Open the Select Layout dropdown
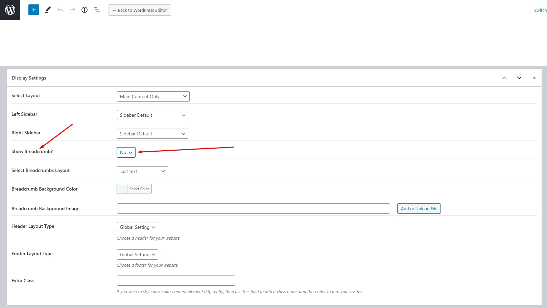This screenshot has height=308, width=547. pos(153,96)
